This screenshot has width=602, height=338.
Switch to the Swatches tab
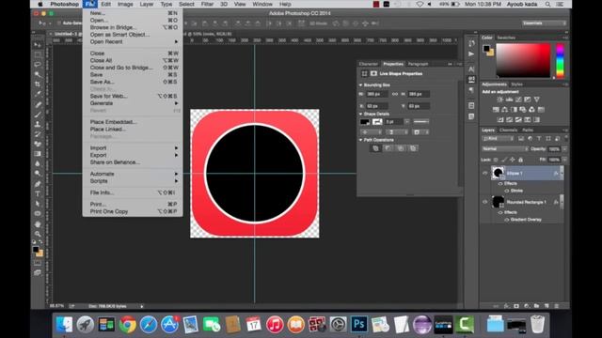(506, 38)
